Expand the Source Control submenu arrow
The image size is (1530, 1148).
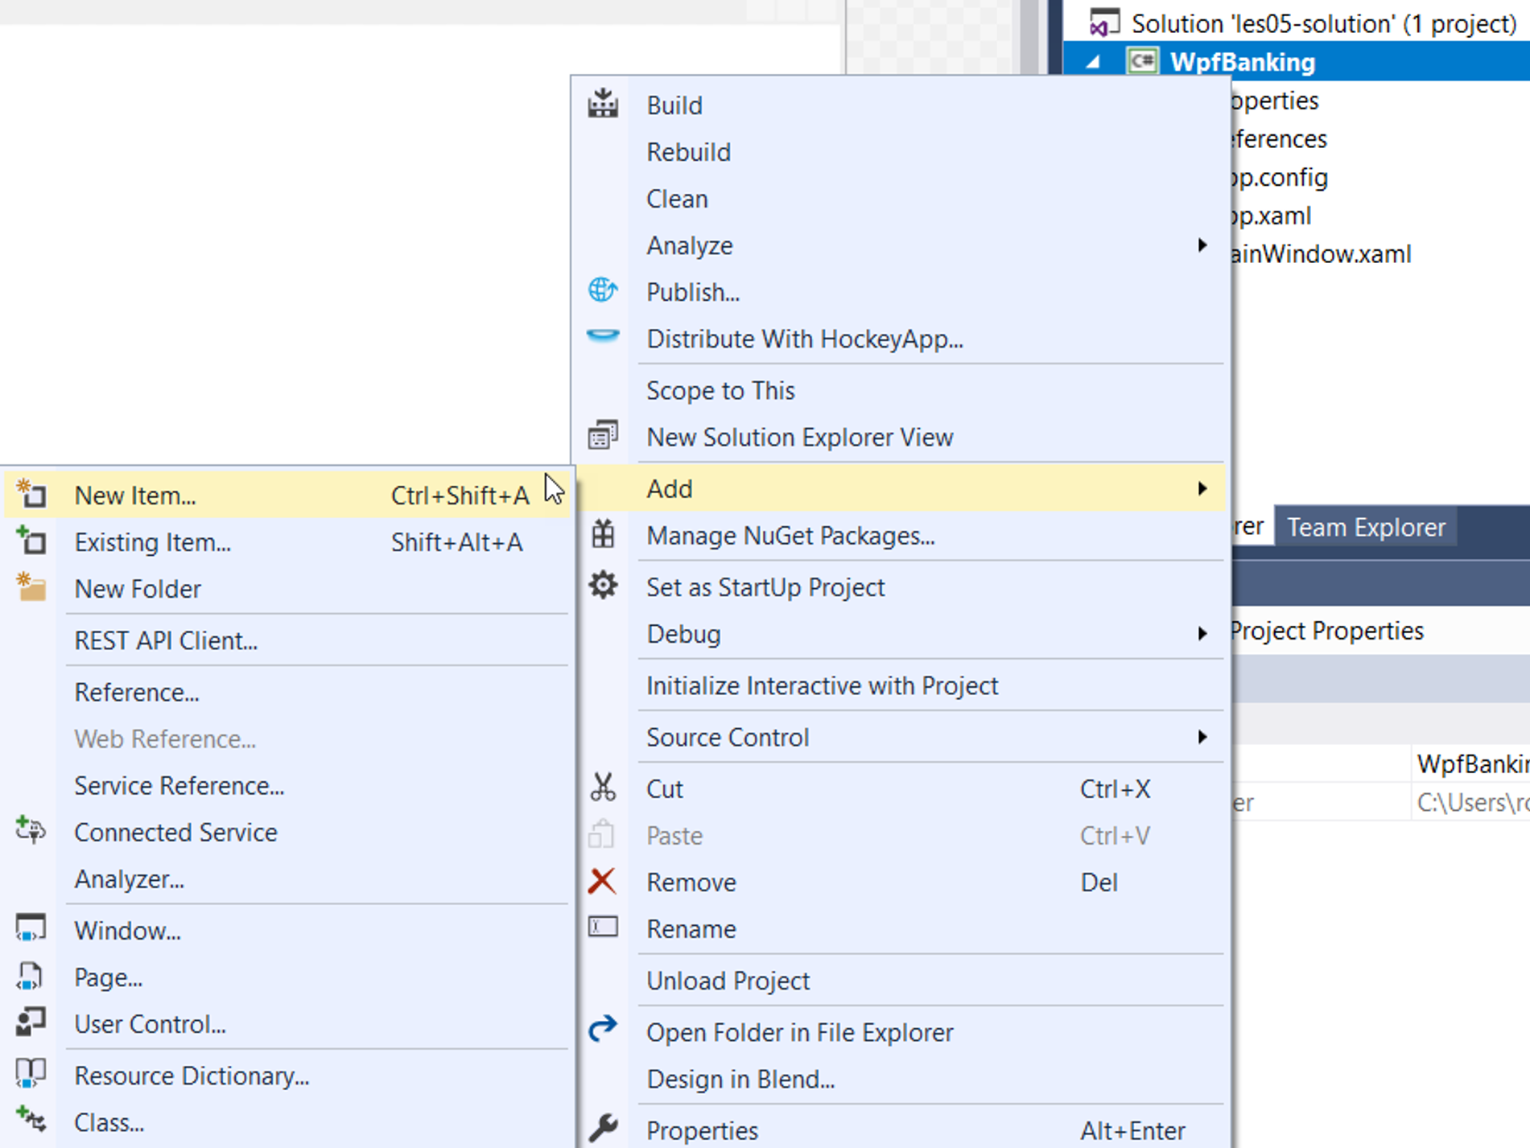tap(1202, 737)
